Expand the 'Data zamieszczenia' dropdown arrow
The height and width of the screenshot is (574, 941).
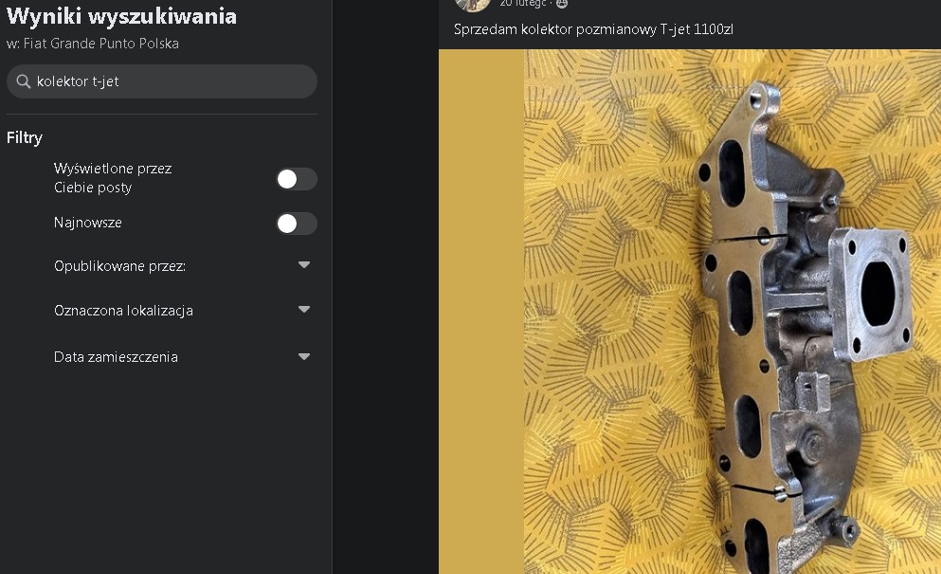point(304,356)
